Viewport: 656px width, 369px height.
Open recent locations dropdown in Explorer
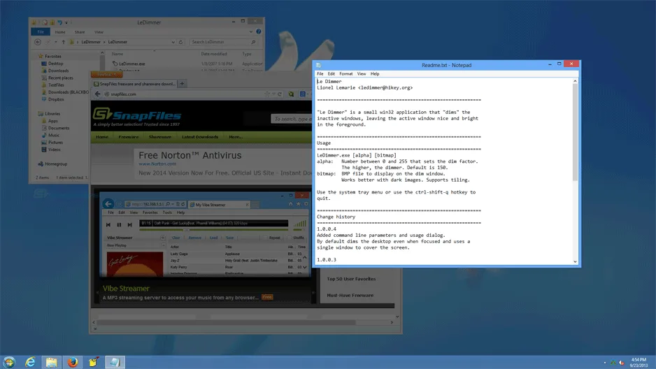[56, 42]
